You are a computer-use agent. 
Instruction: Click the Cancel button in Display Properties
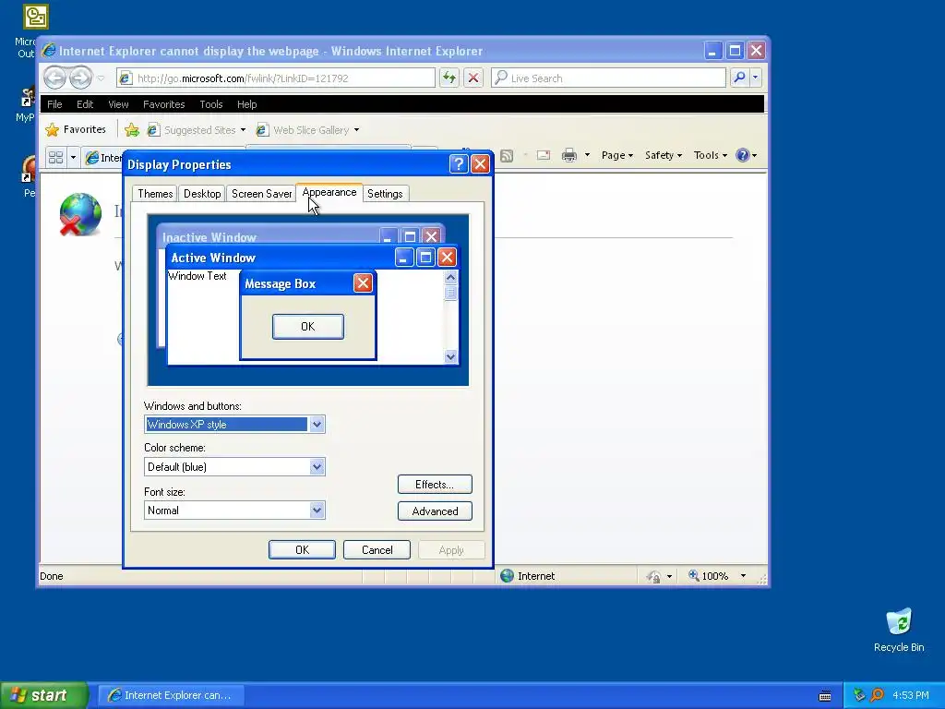tap(377, 550)
